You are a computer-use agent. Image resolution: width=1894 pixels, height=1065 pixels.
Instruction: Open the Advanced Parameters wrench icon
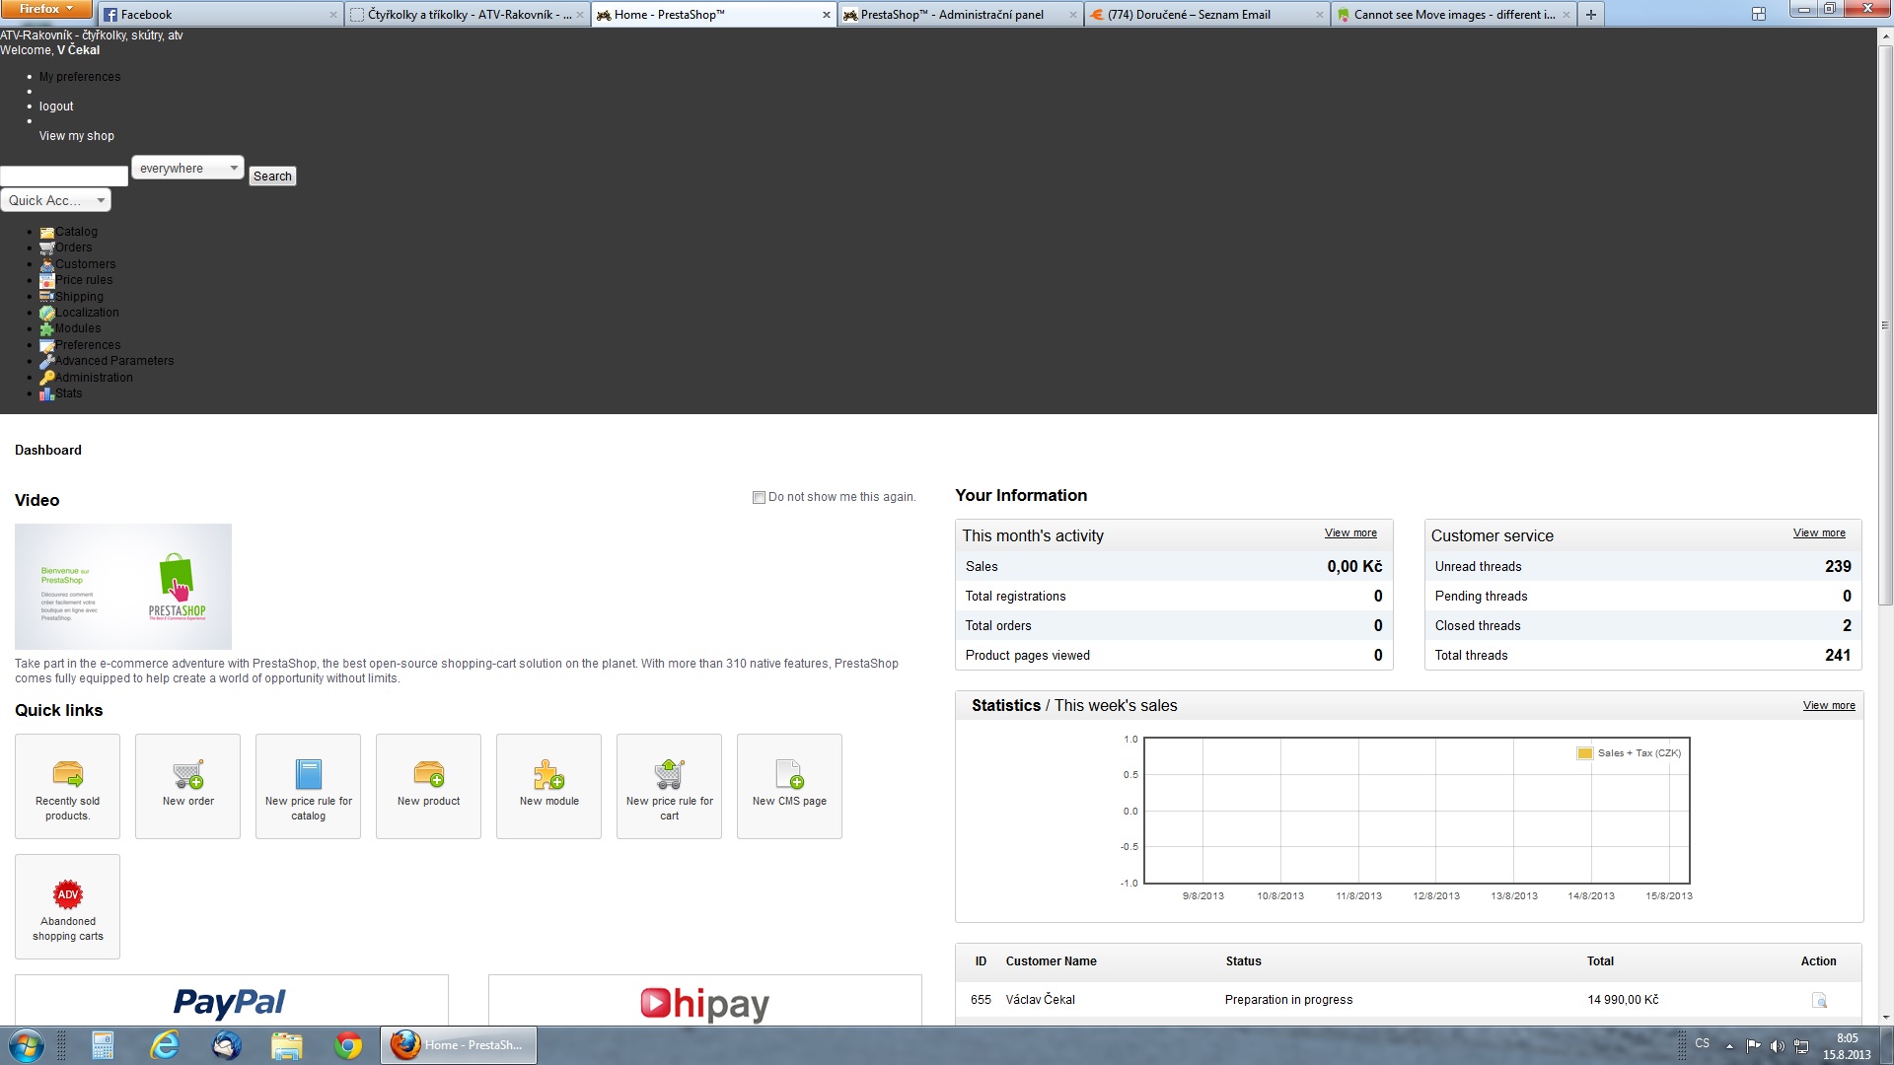click(x=46, y=362)
